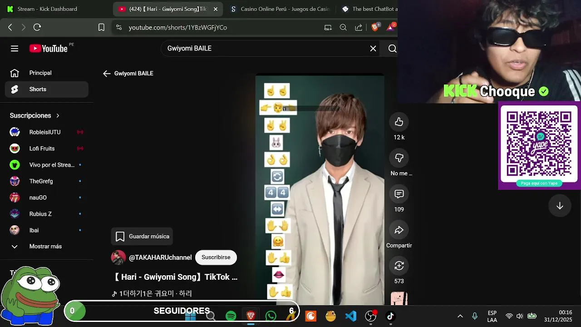
Task: Go back in browser history
Action: click(10, 27)
